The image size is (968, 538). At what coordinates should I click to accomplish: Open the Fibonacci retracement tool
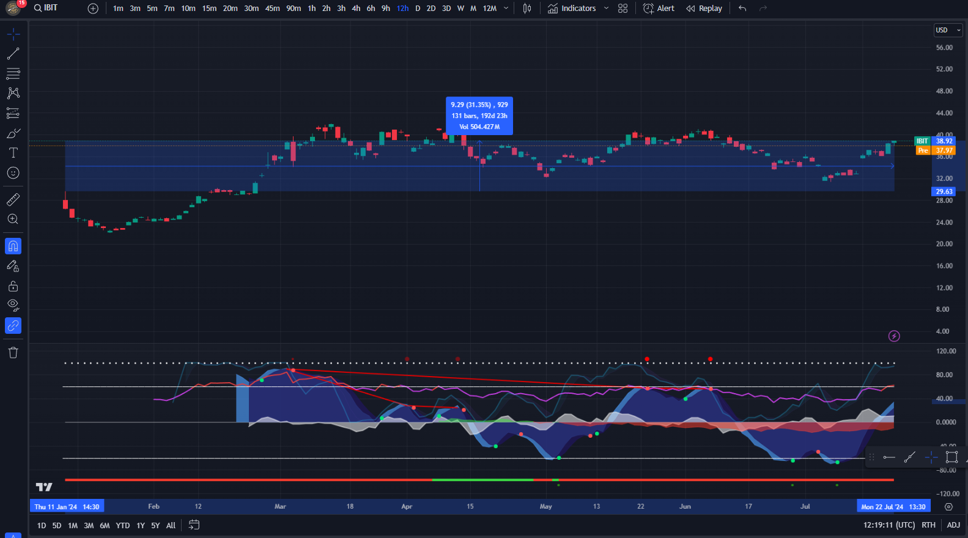13,74
